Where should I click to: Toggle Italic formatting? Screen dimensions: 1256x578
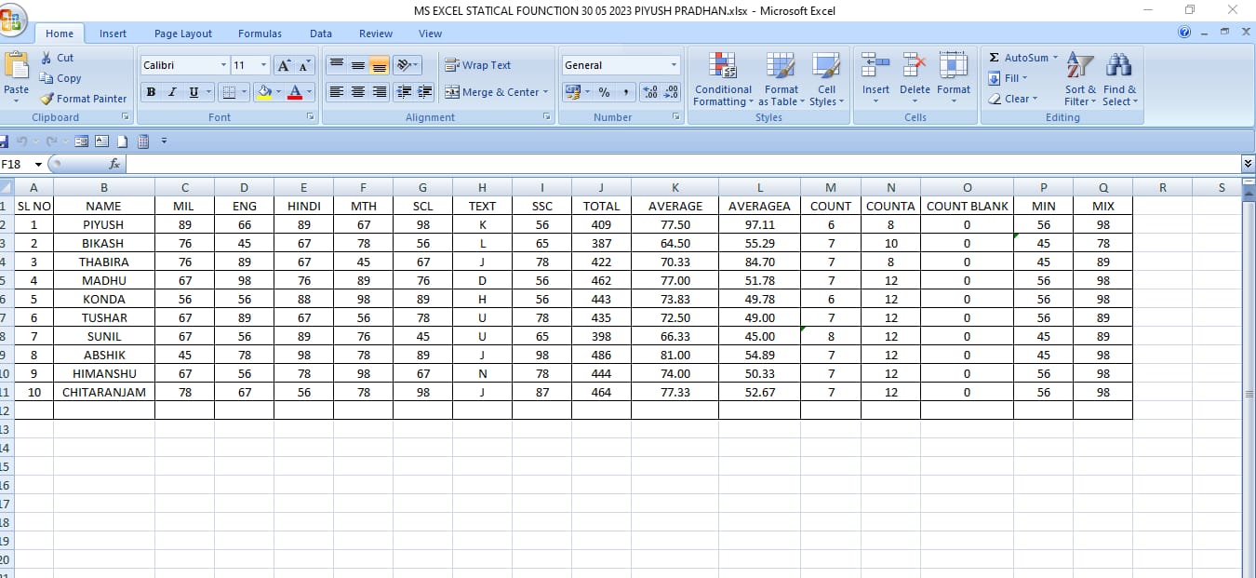click(x=172, y=92)
